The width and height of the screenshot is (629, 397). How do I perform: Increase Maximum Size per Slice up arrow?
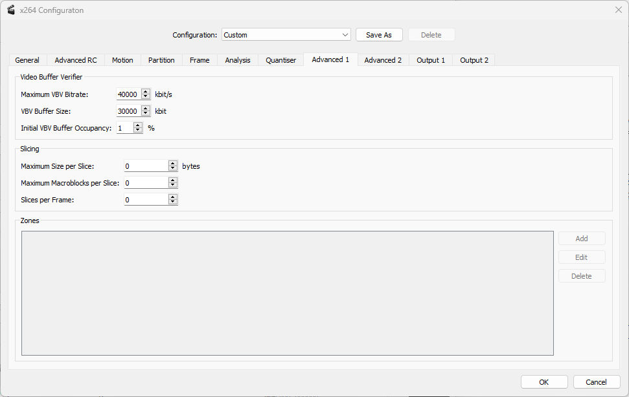click(x=173, y=164)
